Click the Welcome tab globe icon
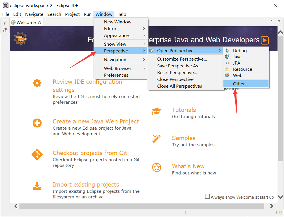Viewport: 284px width, 217px height. pyautogui.click(x=13, y=22)
